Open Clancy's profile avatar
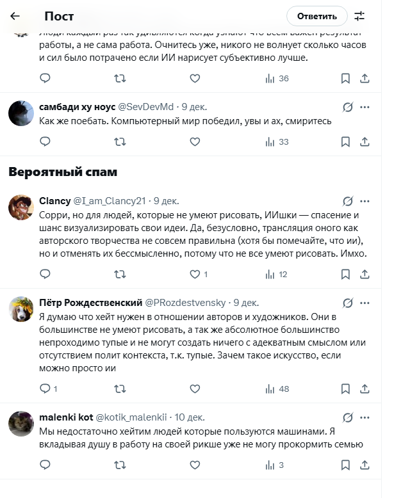 coord(21,207)
